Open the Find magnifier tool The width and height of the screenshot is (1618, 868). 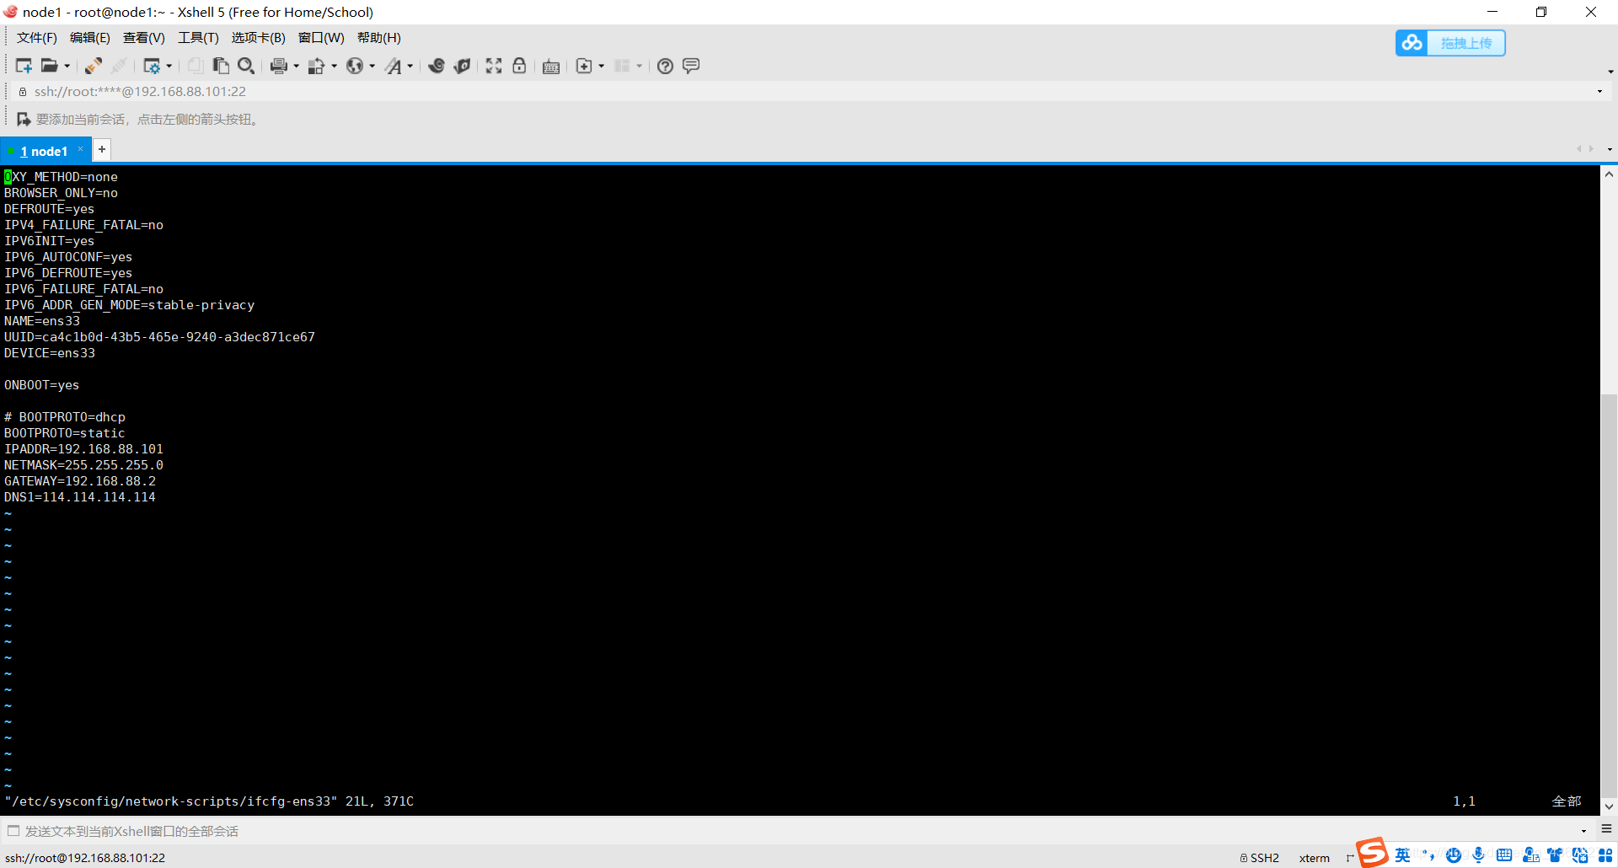tap(246, 66)
